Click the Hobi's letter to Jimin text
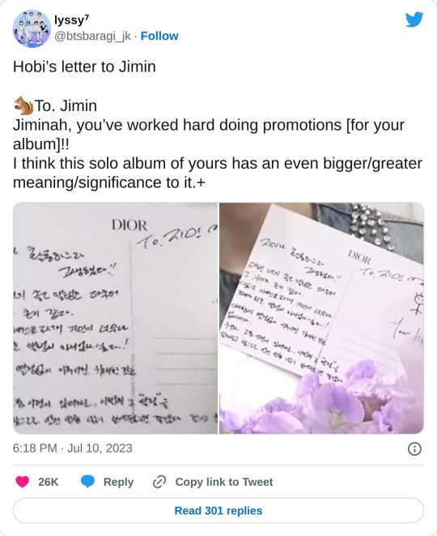 84,66
